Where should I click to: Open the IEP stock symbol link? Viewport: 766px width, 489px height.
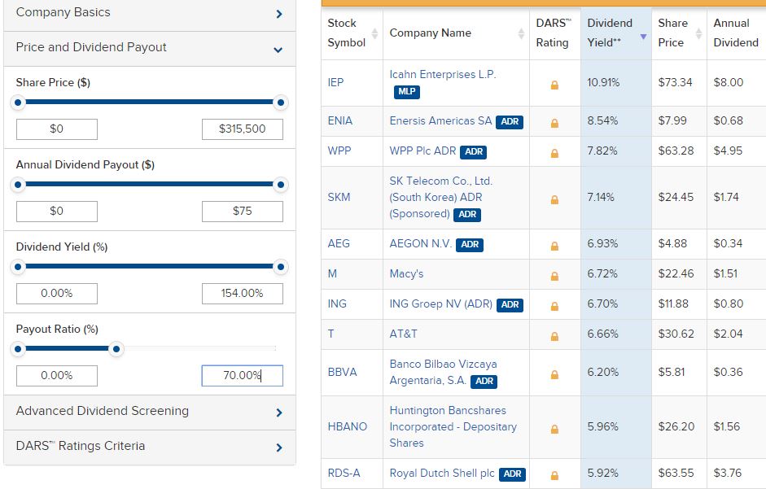(335, 82)
